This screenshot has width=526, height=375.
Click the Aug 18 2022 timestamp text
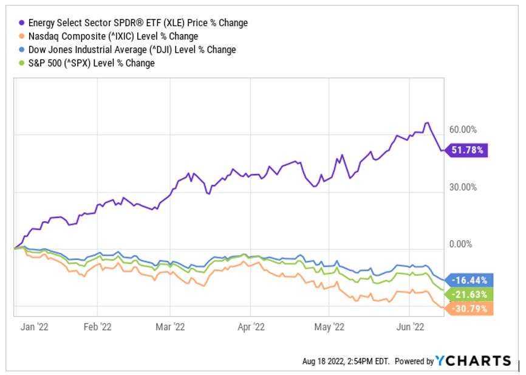click(x=346, y=361)
